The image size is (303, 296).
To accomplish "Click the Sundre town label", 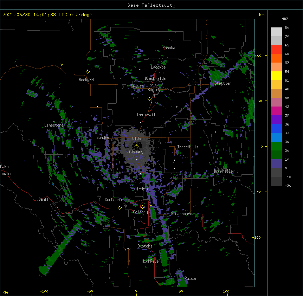I will coord(103,137).
